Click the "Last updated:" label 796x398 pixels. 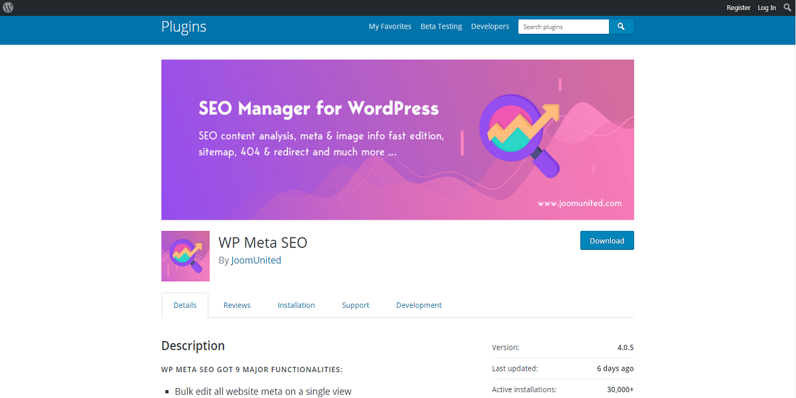[515, 368]
